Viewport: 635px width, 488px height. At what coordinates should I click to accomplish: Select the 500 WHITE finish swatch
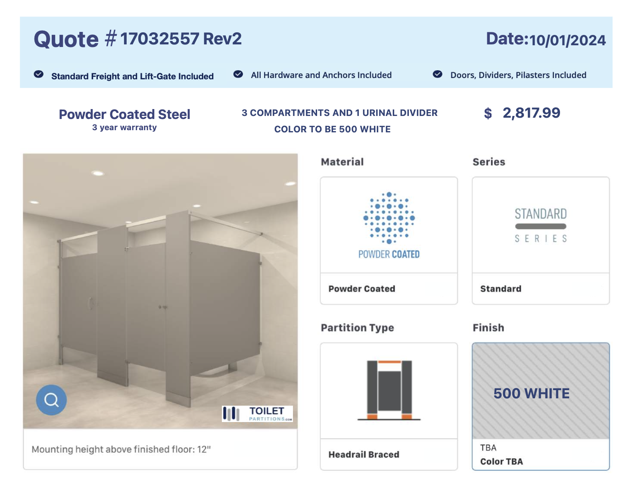tap(541, 392)
